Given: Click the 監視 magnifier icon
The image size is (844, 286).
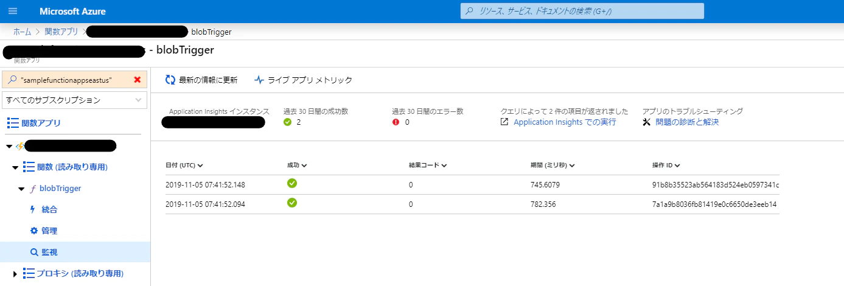Looking at the screenshot, I should (x=34, y=252).
